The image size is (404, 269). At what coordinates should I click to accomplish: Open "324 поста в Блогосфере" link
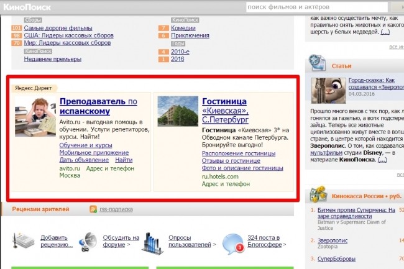click(265, 241)
